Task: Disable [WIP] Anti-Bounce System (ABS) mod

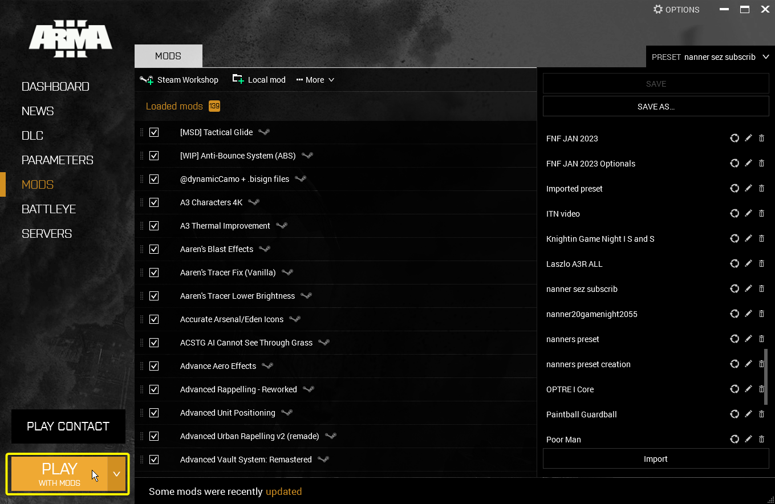Action: click(154, 156)
